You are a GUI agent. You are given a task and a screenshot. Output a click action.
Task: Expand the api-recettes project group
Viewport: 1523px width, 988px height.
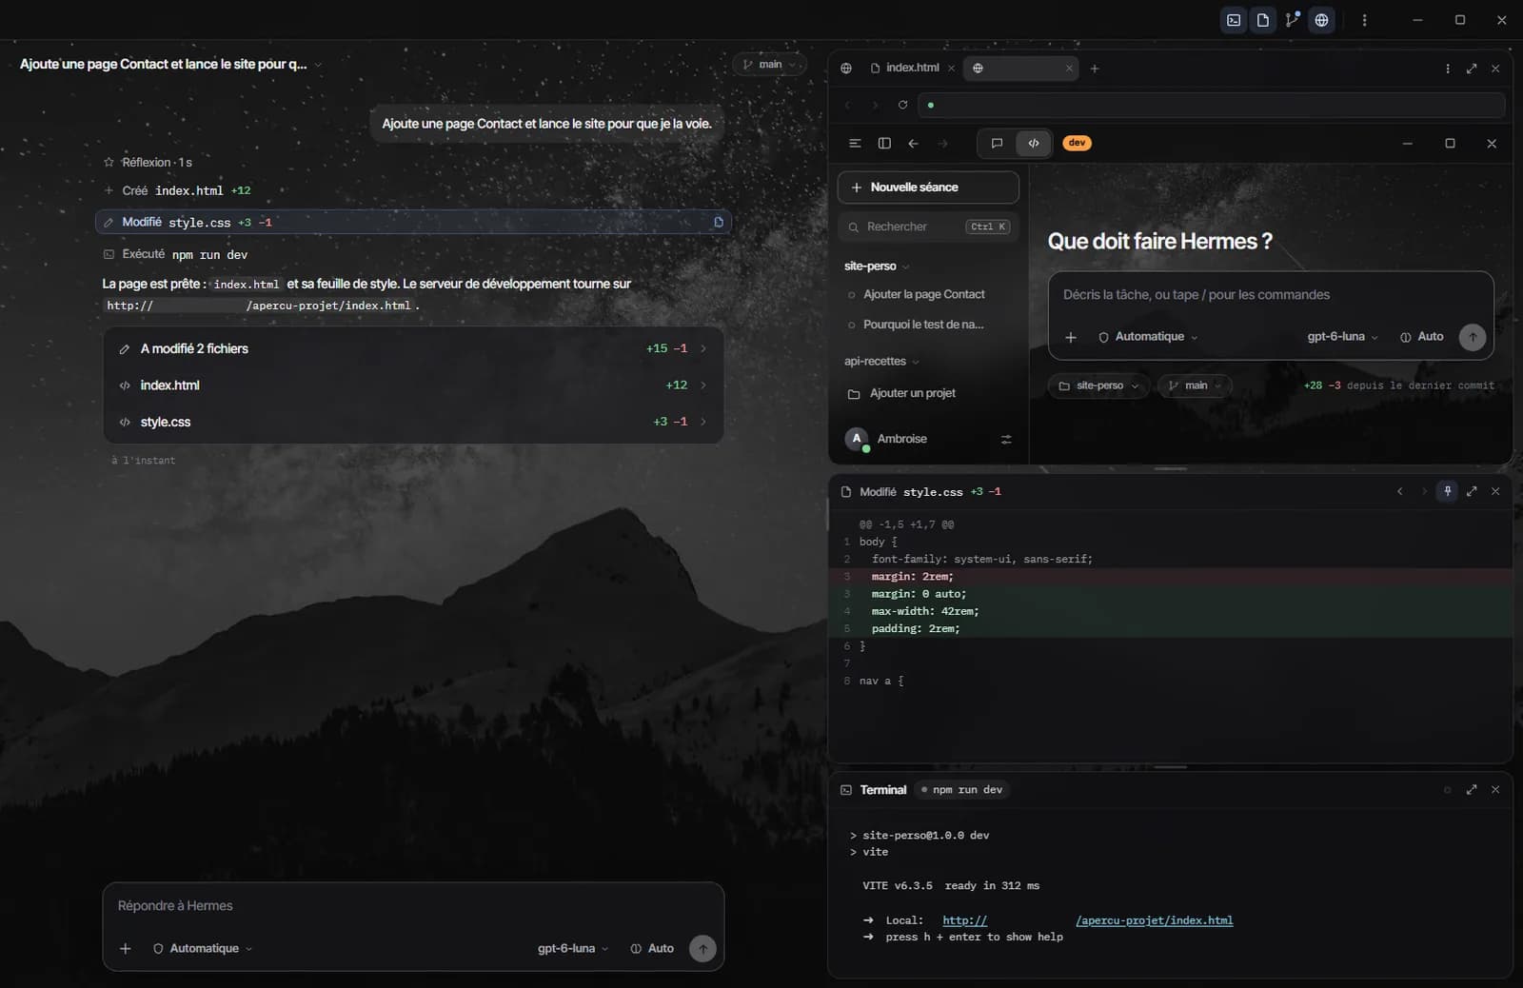pyautogui.click(x=881, y=362)
